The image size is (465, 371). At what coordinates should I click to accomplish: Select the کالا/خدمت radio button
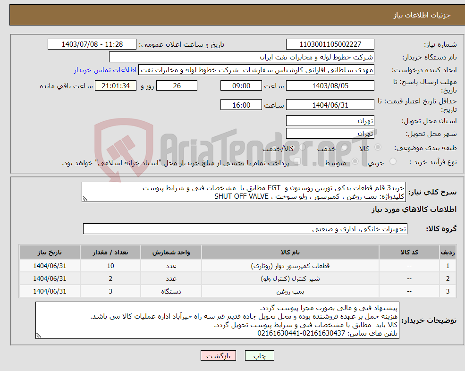[x=302, y=147]
